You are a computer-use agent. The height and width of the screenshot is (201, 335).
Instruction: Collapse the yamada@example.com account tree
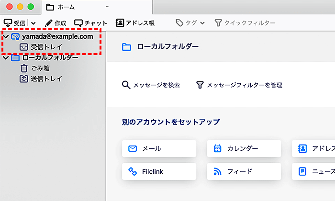click(5, 37)
